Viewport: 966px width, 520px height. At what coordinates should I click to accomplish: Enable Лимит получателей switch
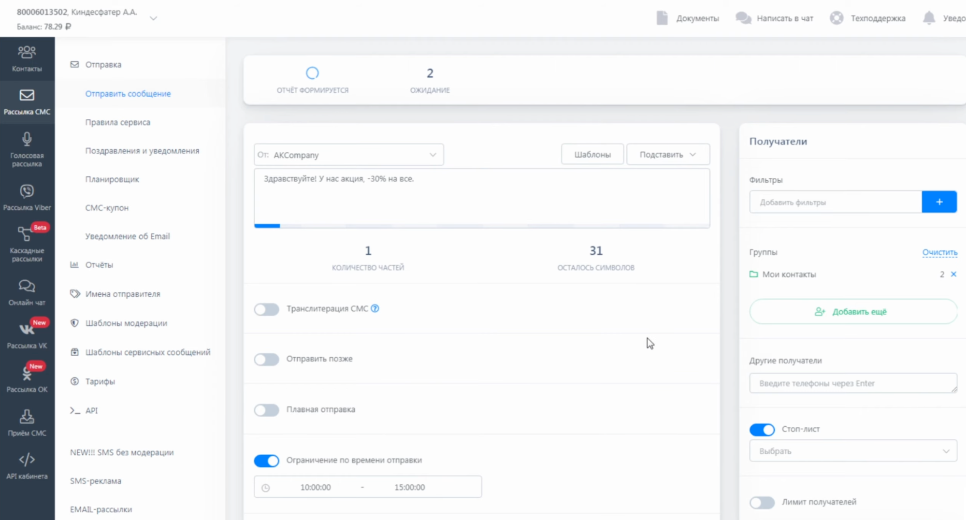tap(762, 503)
